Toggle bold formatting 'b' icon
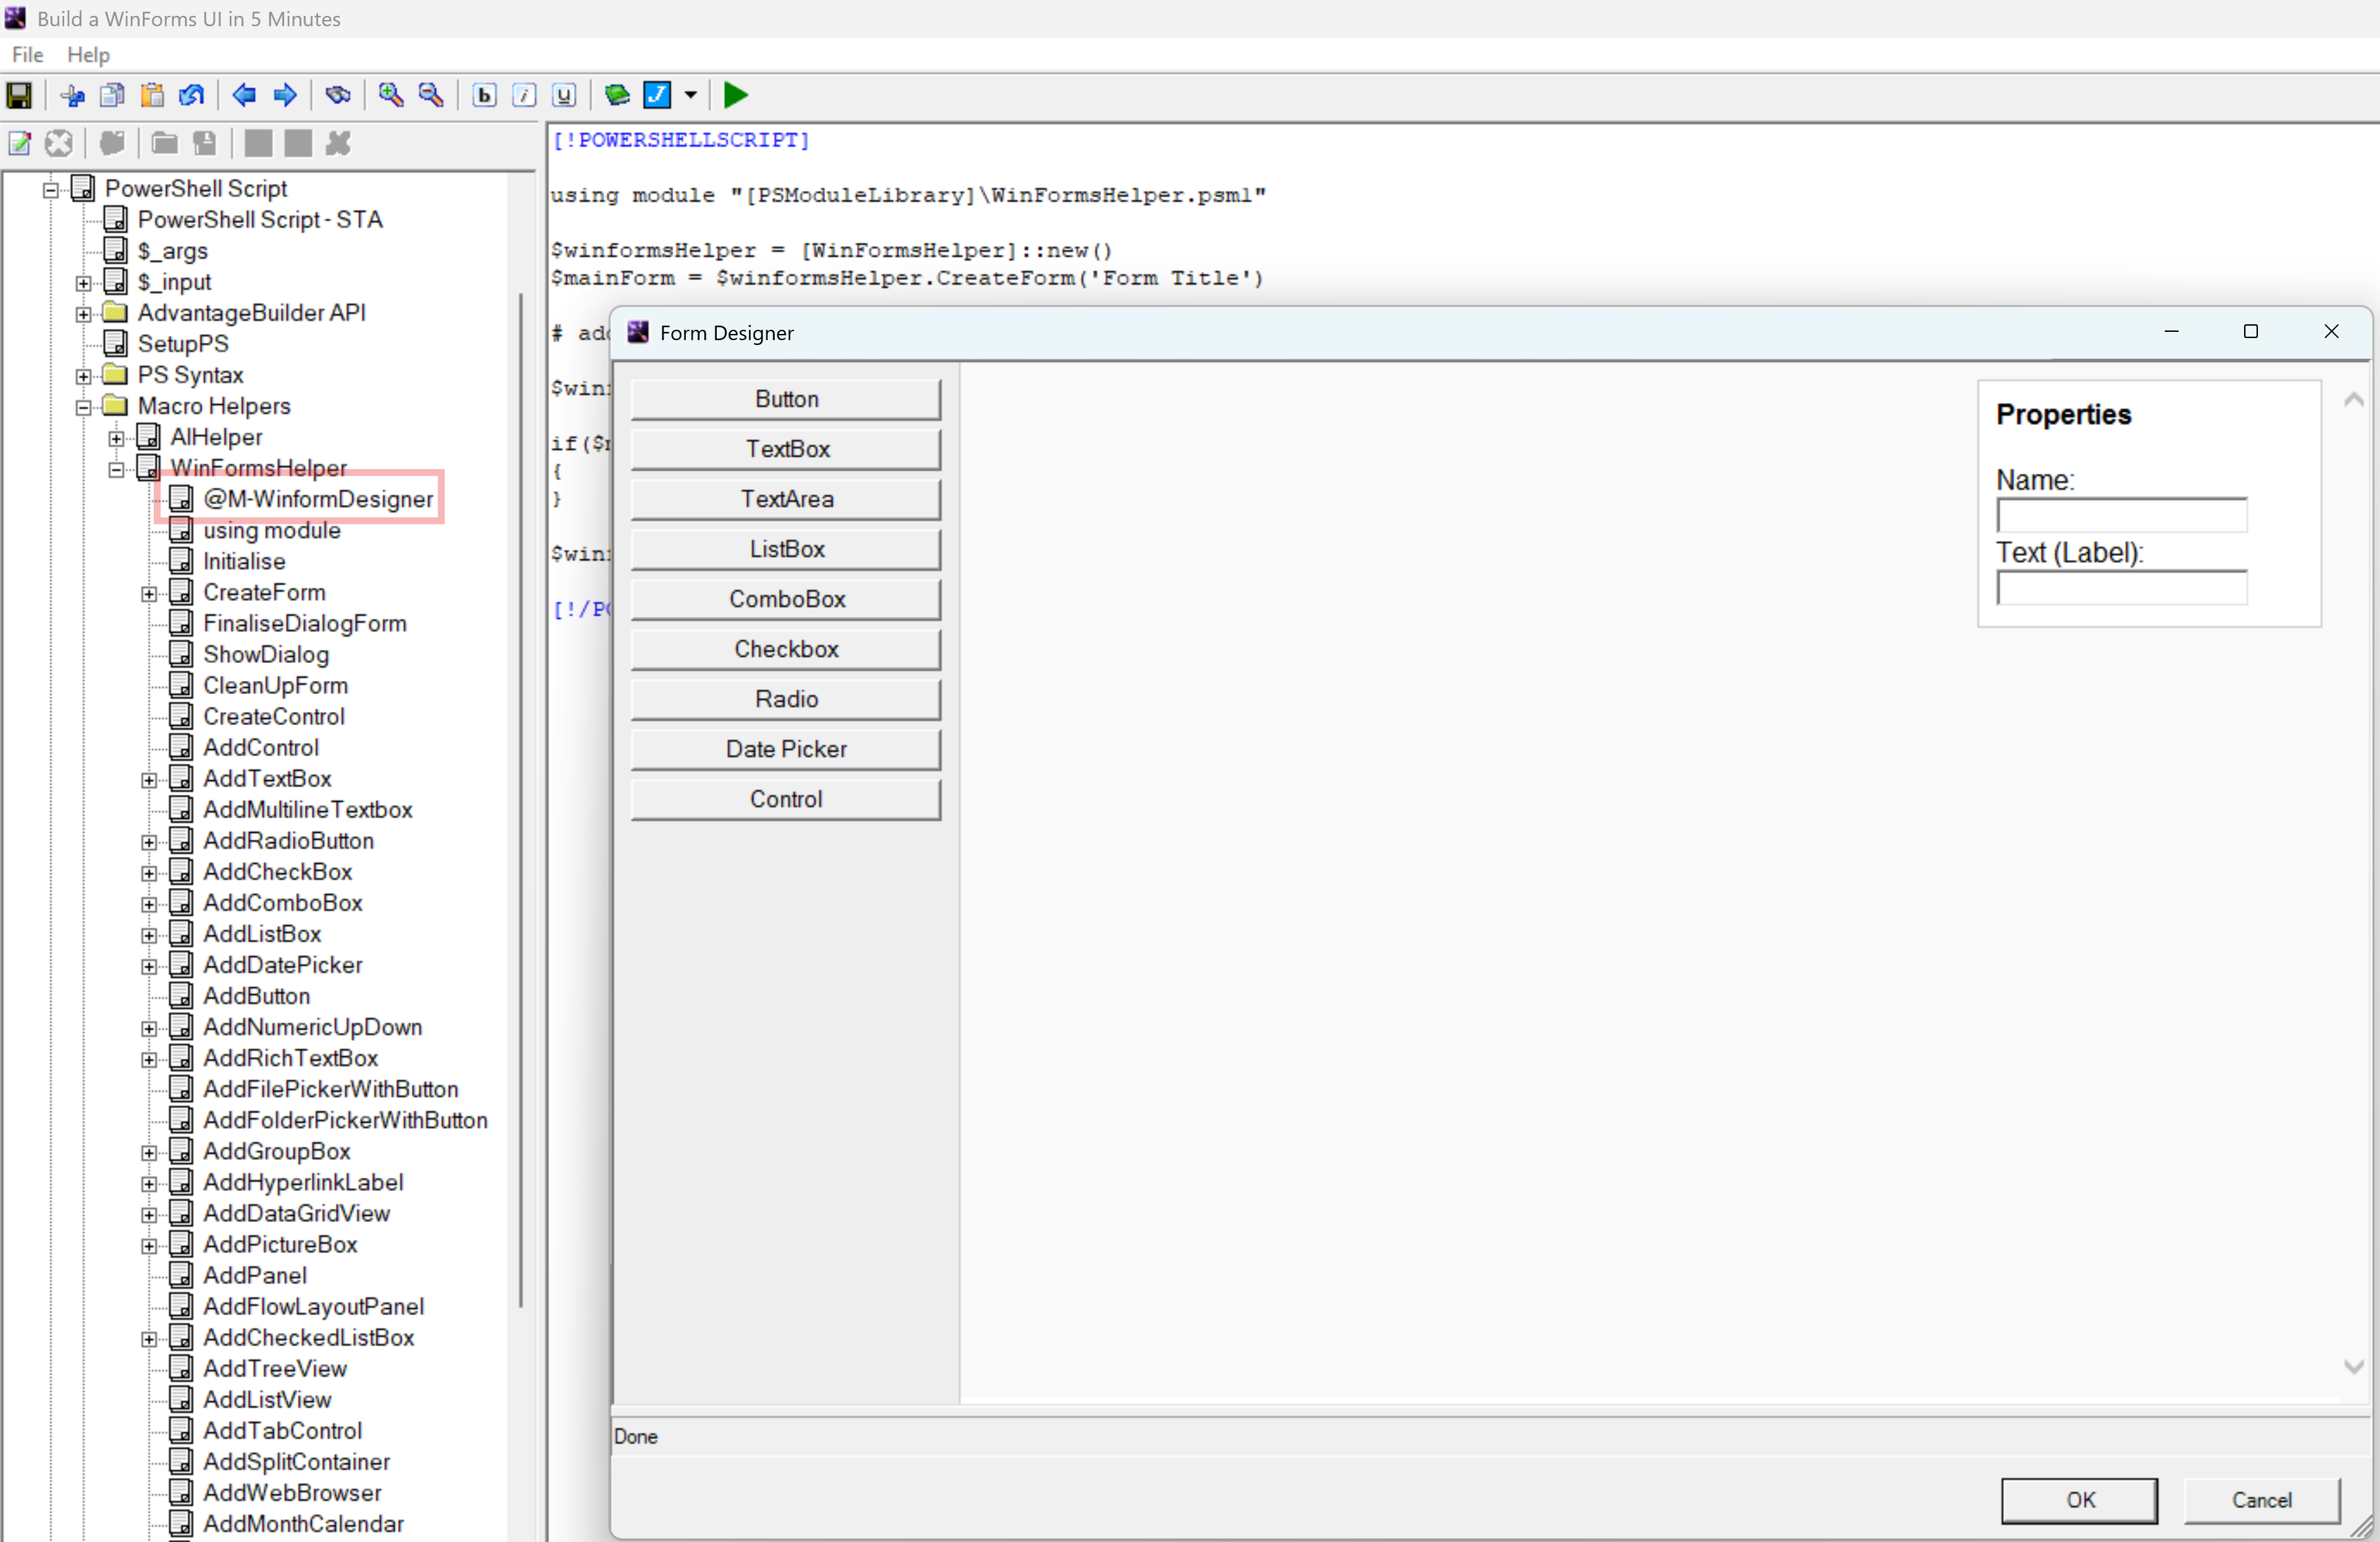Viewport: 2380px width, 1542px height. [484, 95]
